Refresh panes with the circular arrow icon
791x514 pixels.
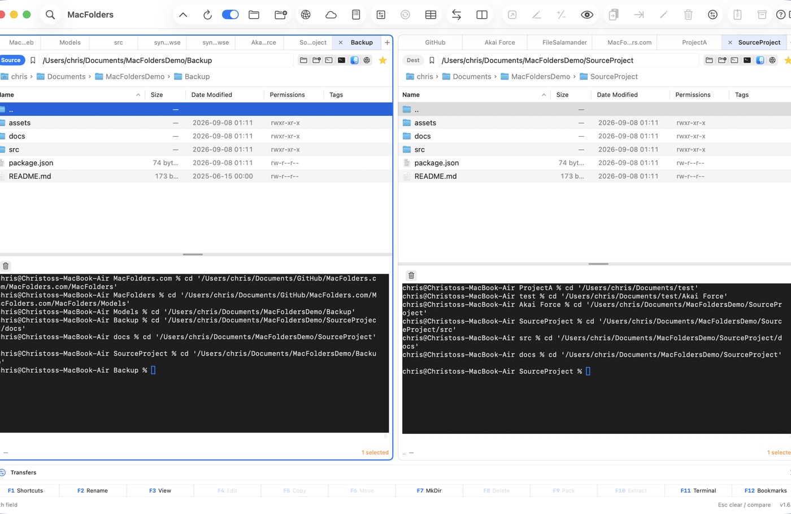tap(207, 15)
